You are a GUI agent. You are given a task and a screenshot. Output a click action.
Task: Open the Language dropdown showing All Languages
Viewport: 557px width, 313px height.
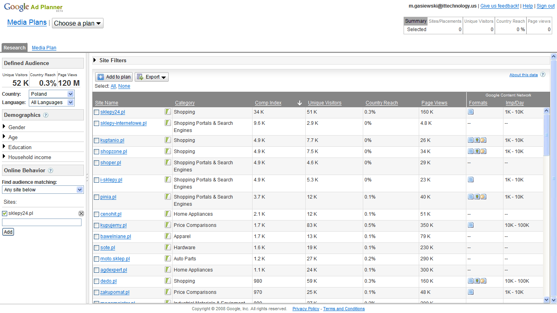(x=52, y=102)
